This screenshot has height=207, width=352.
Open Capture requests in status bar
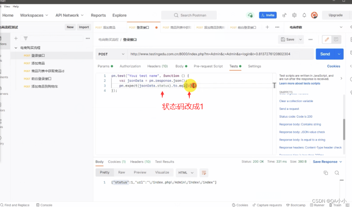pyautogui.click(x=267, y=205)
